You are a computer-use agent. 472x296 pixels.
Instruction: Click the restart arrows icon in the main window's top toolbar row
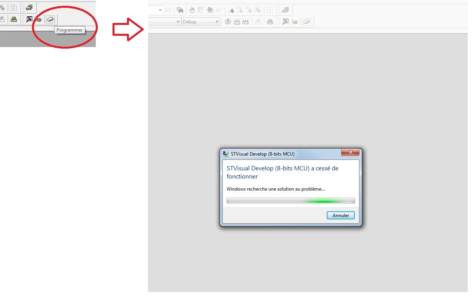(x=270, y=10)
